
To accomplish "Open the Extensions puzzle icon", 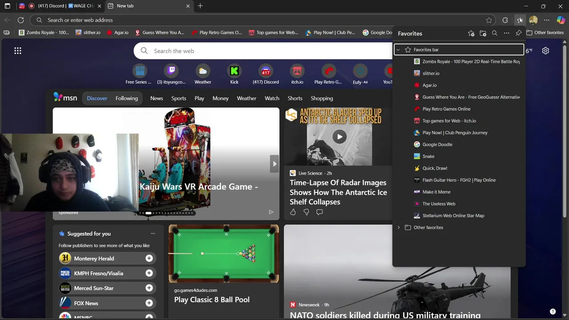I will (x=505, y=20).
